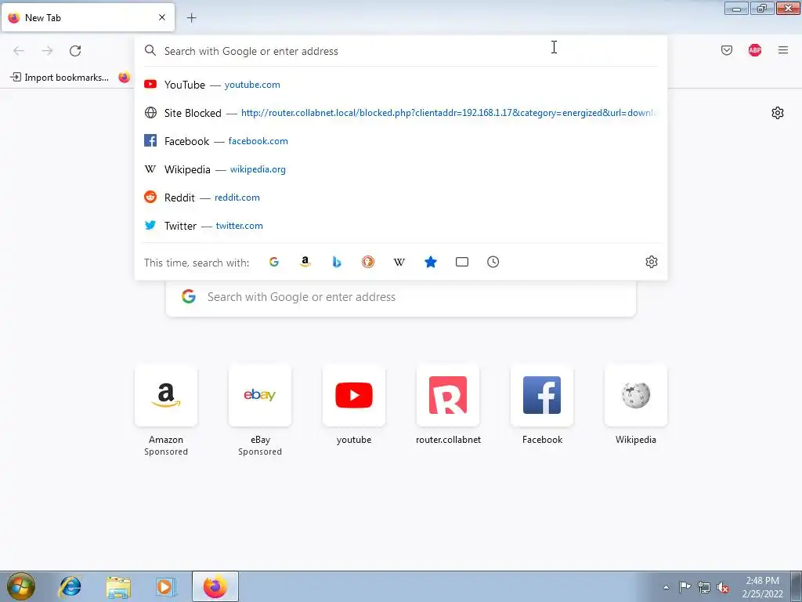Open search settings gear in dropdown
The width and height of the screenshot is (802, 602).
[652, 262]
